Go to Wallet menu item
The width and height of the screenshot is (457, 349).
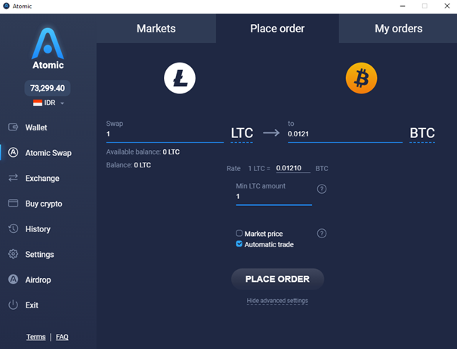click(36, 127)
